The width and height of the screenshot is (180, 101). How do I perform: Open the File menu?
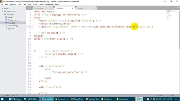click(x=2, y=4)
